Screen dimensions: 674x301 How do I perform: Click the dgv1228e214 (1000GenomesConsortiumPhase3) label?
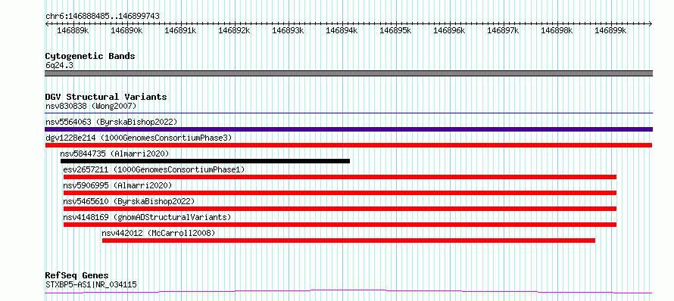pyautogui.click(x=139, y=138)
